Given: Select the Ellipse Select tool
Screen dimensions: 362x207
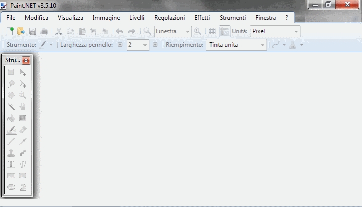Looking at the screenshot, I should 11,95.
